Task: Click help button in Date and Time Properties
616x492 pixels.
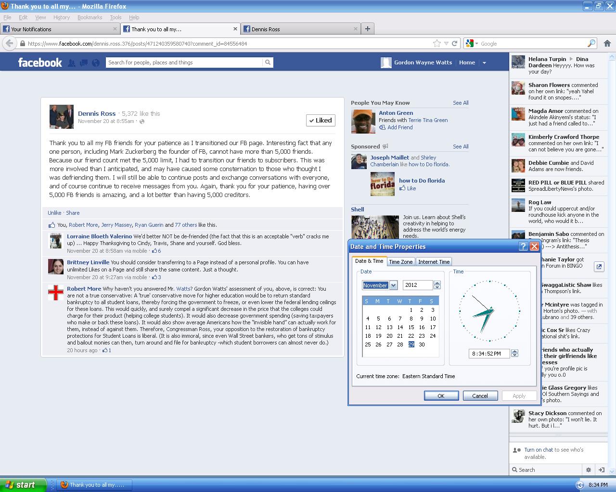Action: pyautogui.click(x=523, y=246)
